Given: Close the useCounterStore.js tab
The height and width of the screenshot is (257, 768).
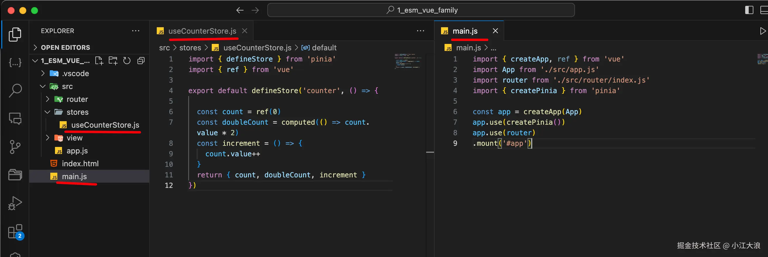Looking at the screenshot, I should [245, 31].
